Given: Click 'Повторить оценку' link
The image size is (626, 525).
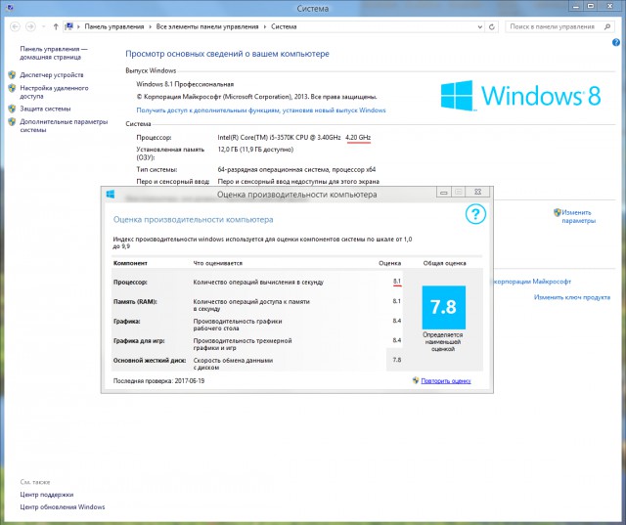Looking at the screenshot, I should click(x=446, y=381).
